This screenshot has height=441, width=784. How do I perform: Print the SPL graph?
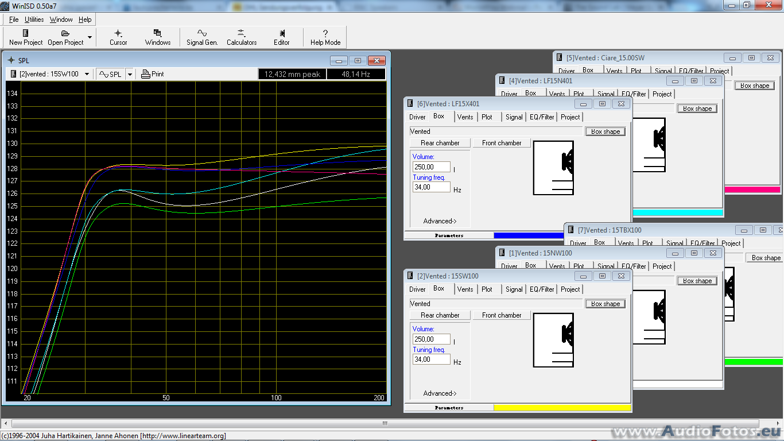[x=153, y=74]
